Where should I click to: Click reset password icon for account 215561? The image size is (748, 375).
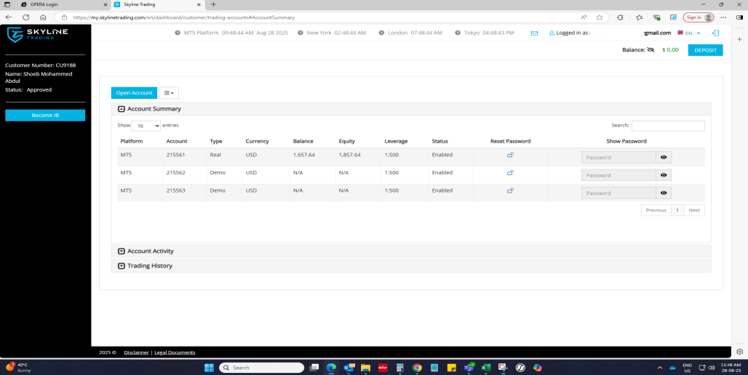tap(510, 155)
